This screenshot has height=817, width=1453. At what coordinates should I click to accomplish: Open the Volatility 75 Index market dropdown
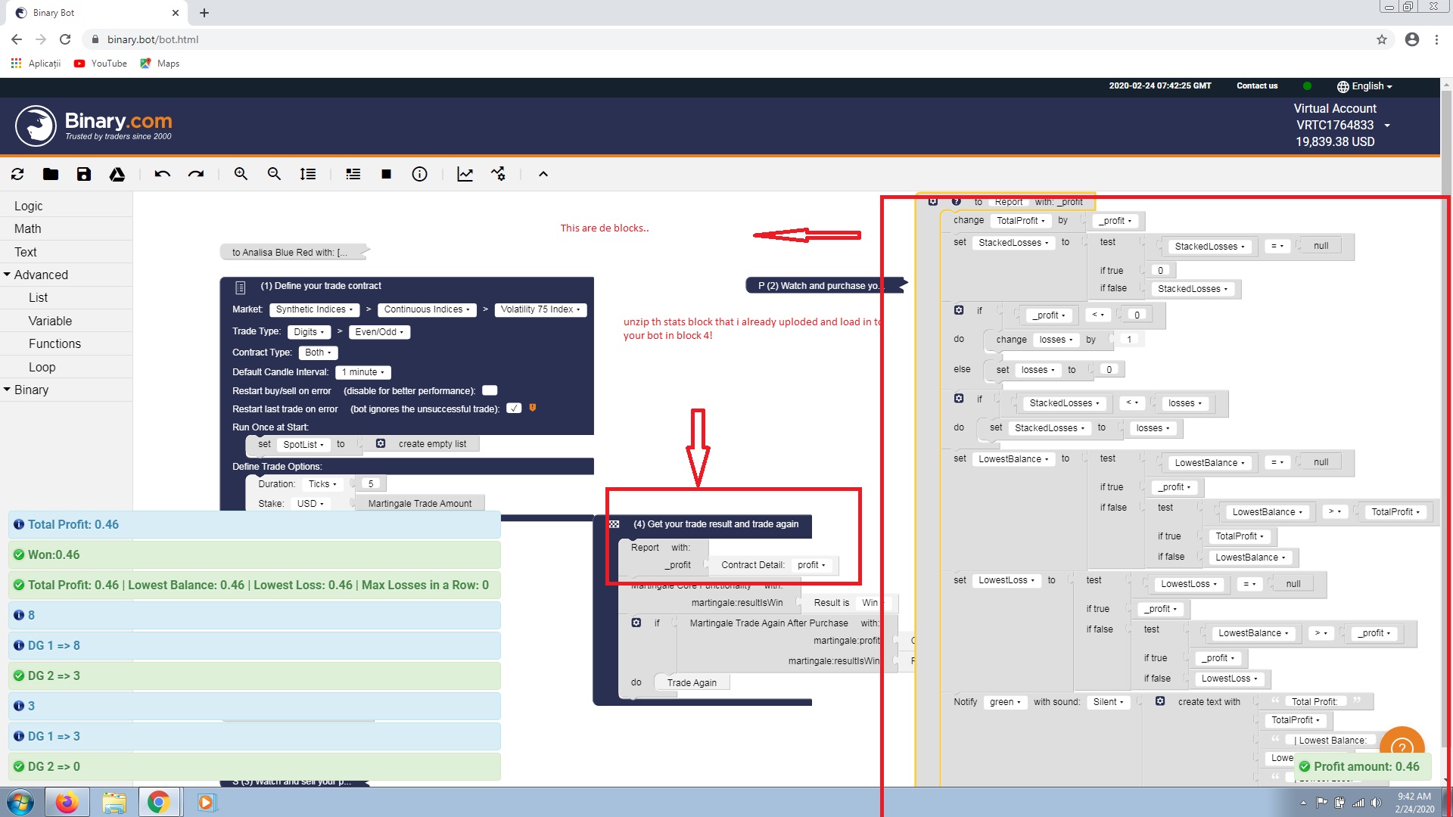540,309
